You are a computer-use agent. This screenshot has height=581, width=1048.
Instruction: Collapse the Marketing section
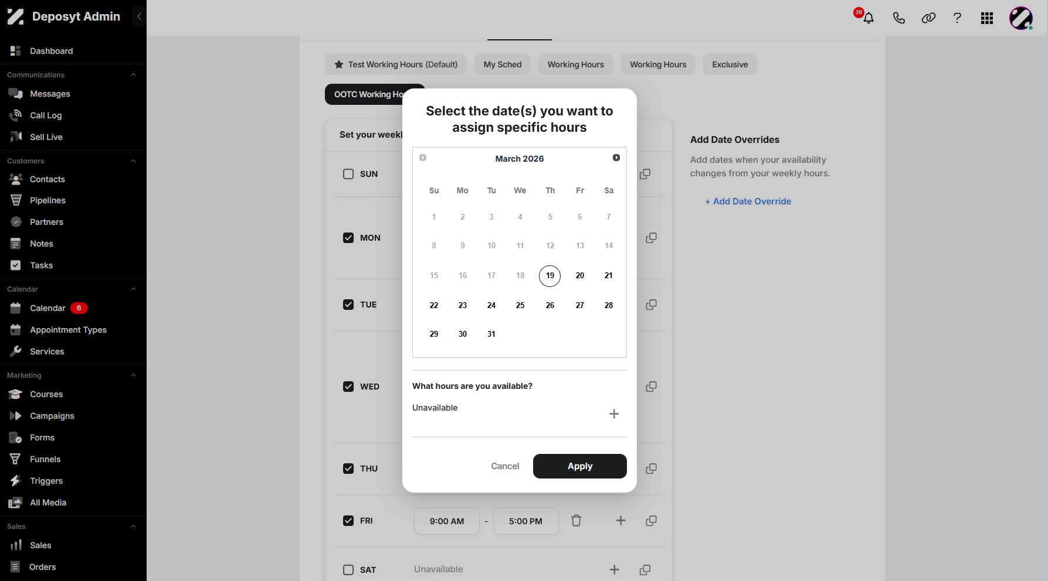point(133,375)
